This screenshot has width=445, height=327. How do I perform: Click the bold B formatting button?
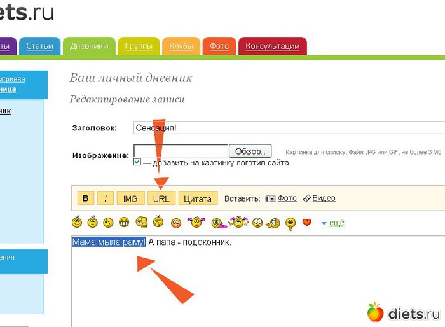click(x=85, y=198)
